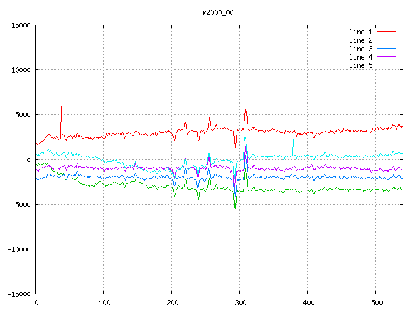The width and height of the screenshot is (415, 311).
Task: Click the plot title m2000_00
Action: pyautogui.click(x=219, y=12)
